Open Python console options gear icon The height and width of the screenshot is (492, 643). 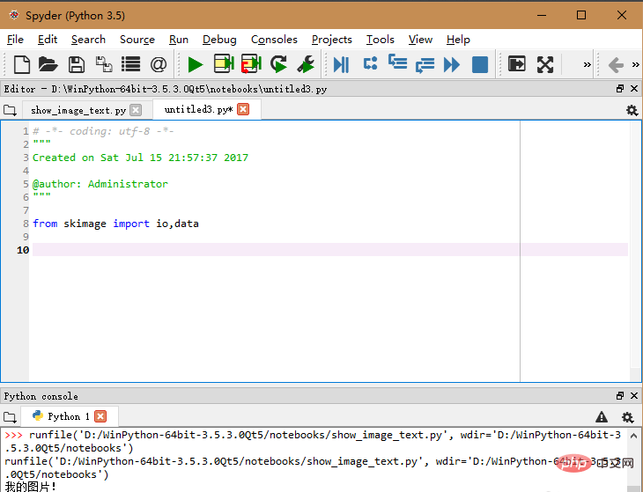coord(627,417)
